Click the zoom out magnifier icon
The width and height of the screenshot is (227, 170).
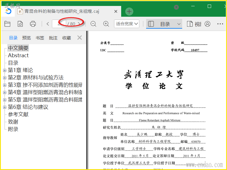tap(93, 24)
